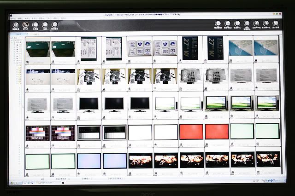Image resolution: width=295 pixels, height=196 pixels.
Task: Apply Check Mark 3 toolbar icon
Action: click(x=237, y=24)
